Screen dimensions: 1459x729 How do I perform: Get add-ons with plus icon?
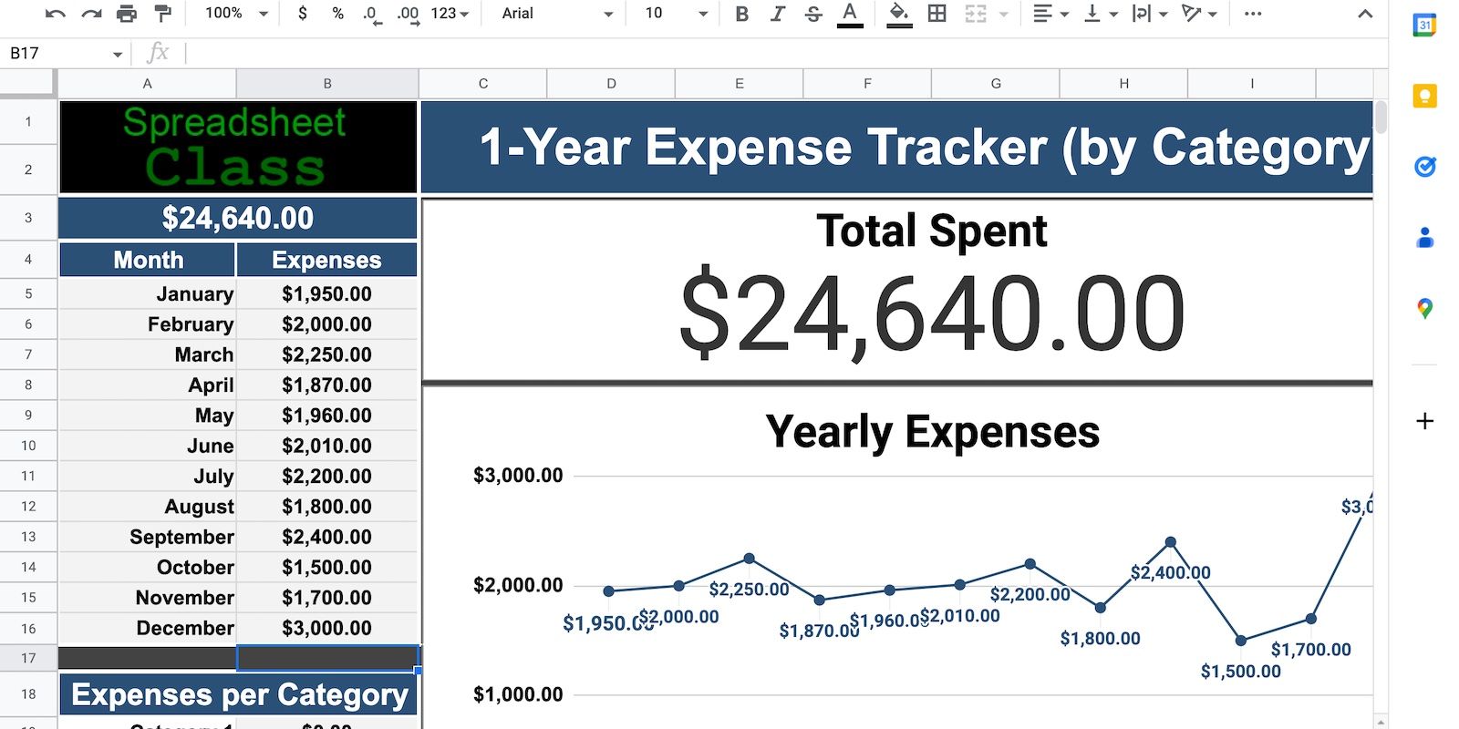[x=1424, y=421]
